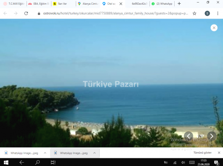
Task: Reload the current page
Action: point(26,14)
